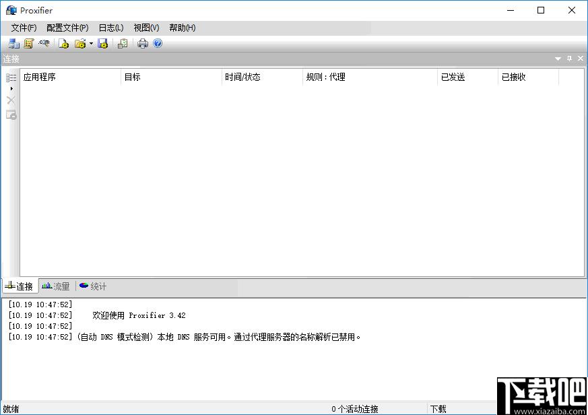
Task: Click the gray X icon in side strip
Action: point(11,100)
